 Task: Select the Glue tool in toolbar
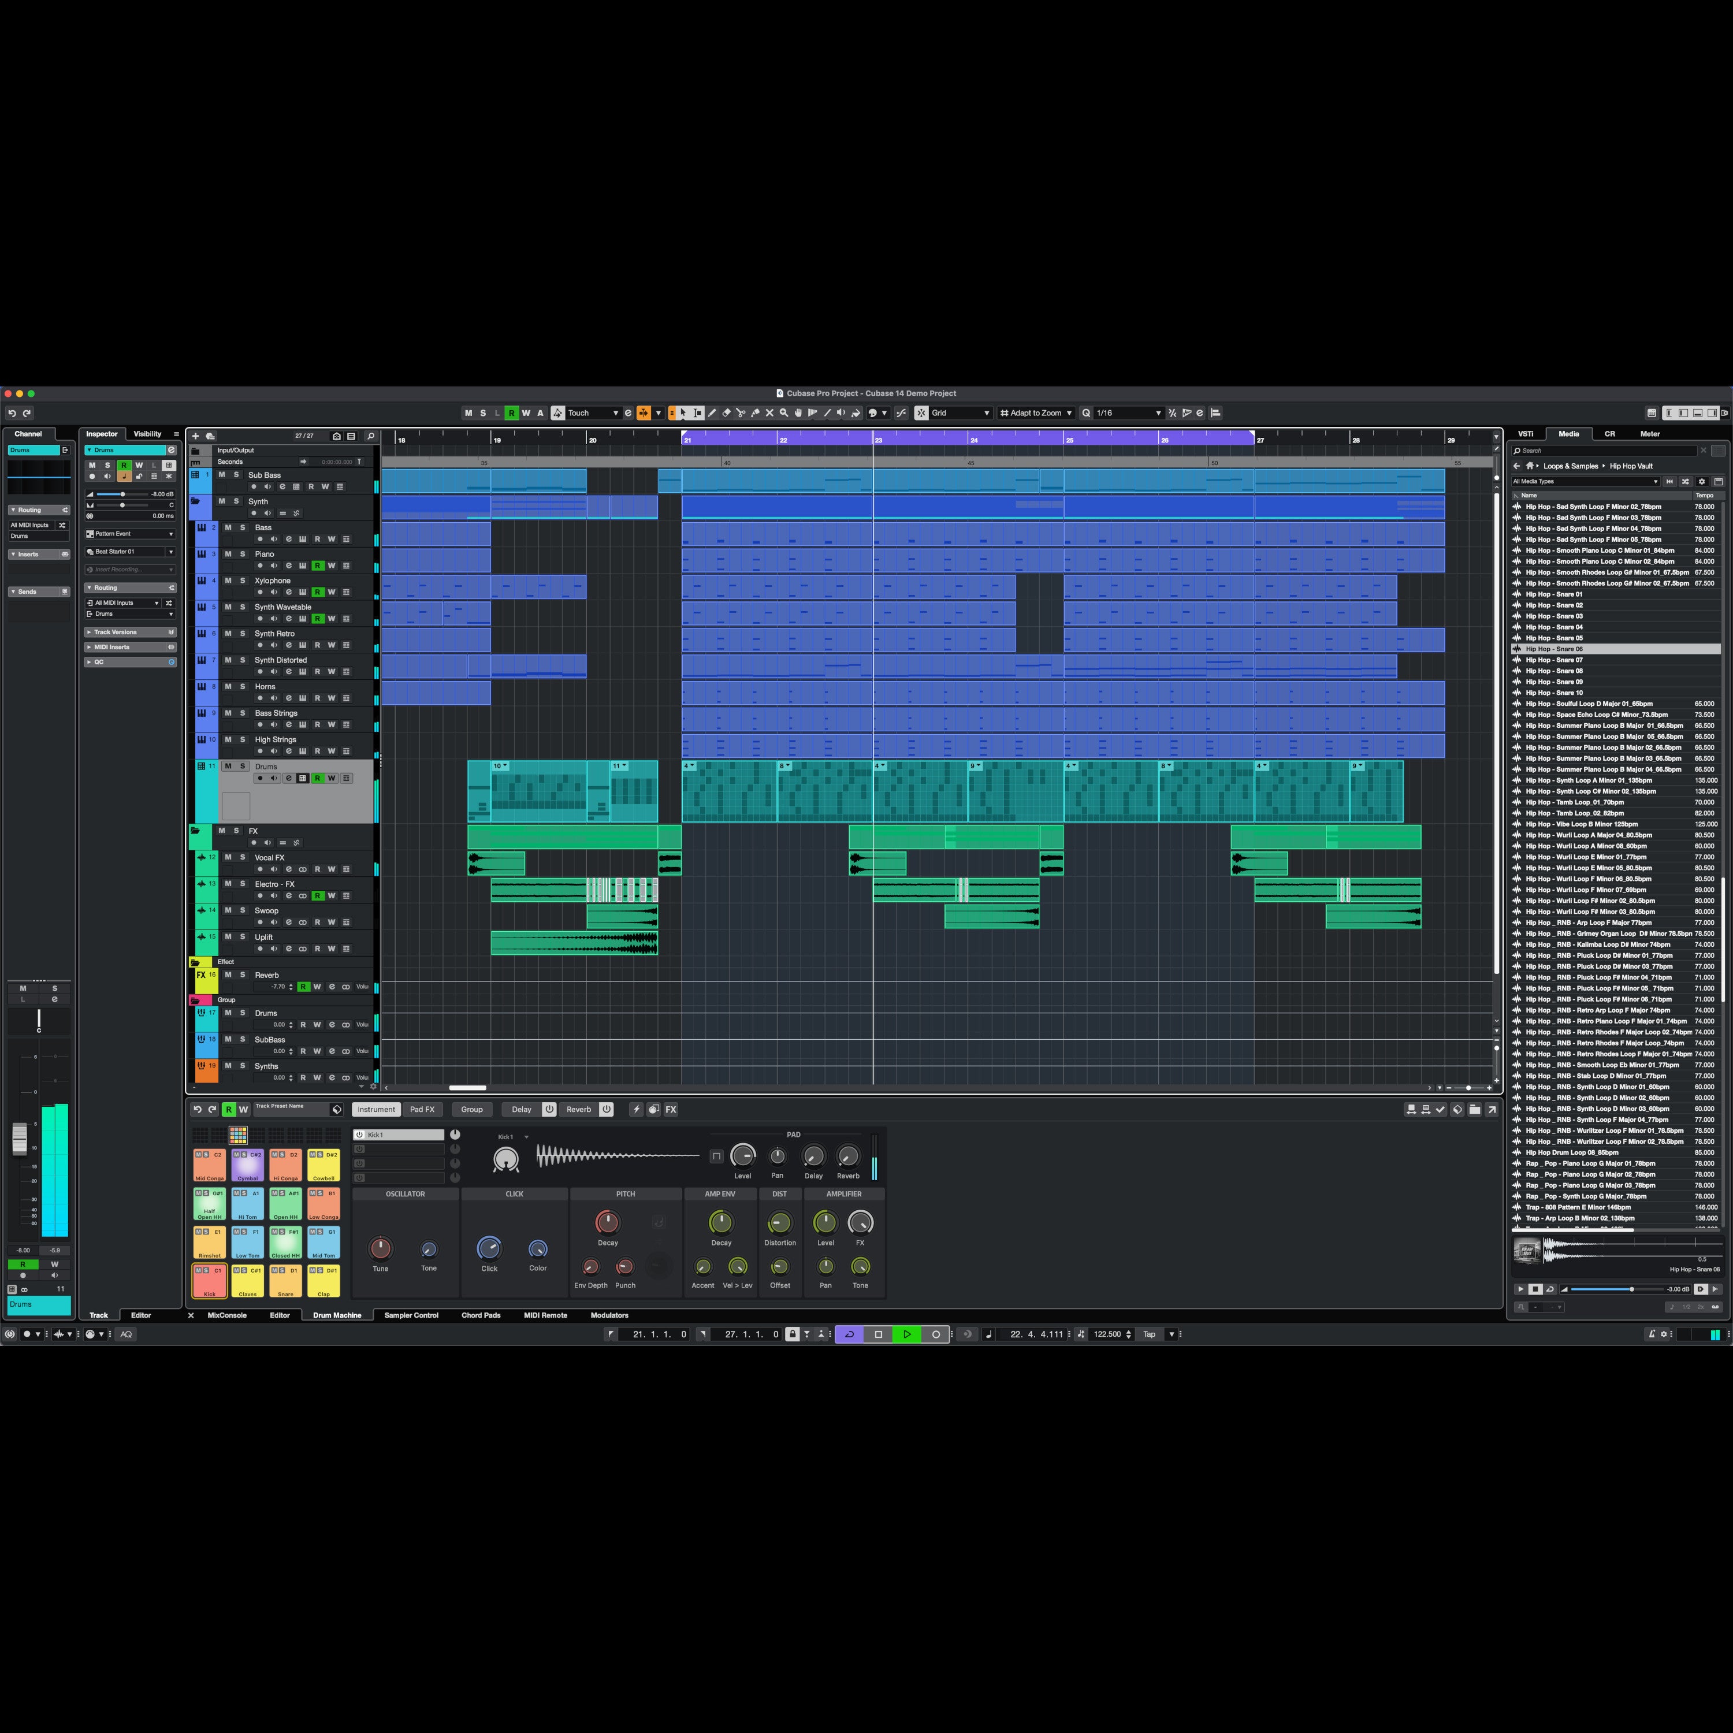click(755, 414)
